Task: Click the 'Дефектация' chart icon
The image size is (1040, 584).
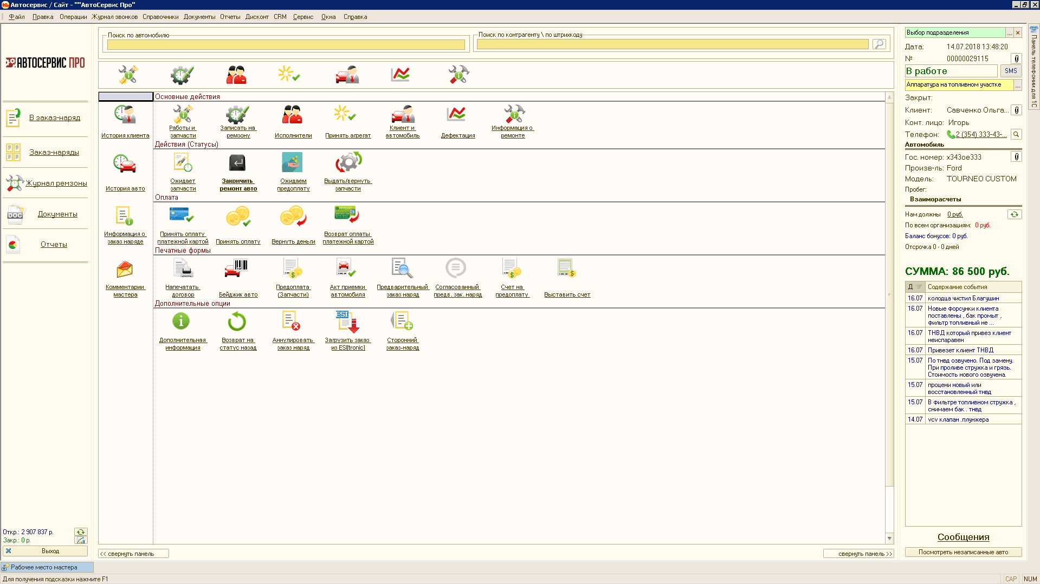Action: (x=457, y=114)
